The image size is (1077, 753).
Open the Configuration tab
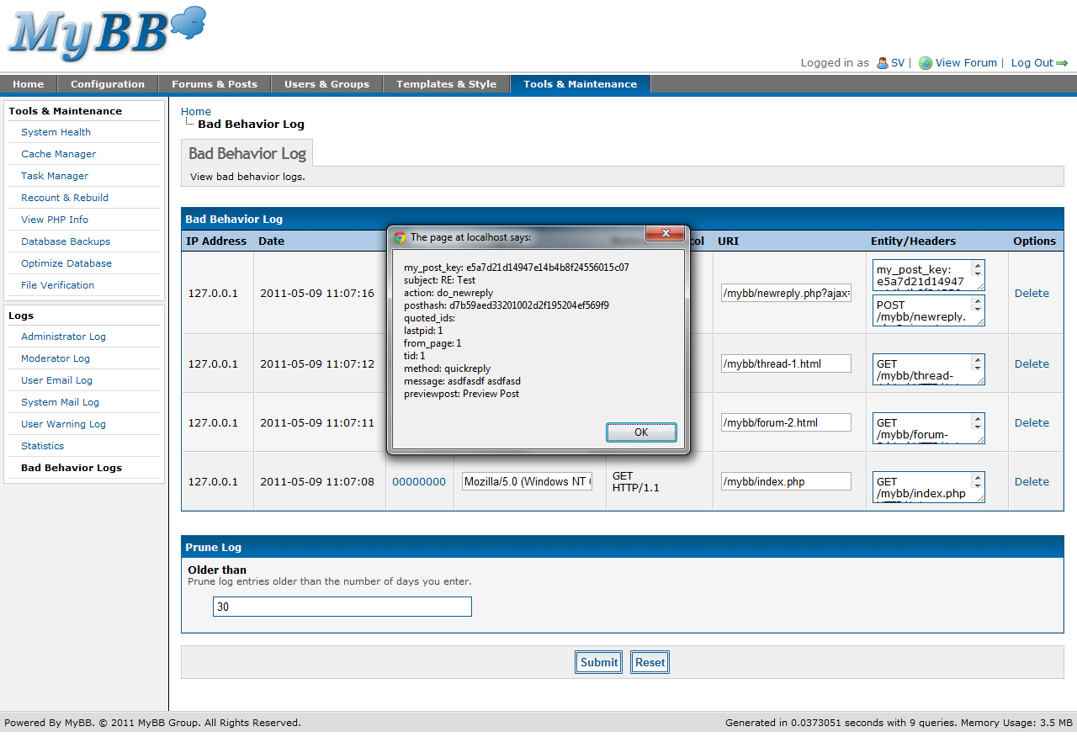click(107, 84)
